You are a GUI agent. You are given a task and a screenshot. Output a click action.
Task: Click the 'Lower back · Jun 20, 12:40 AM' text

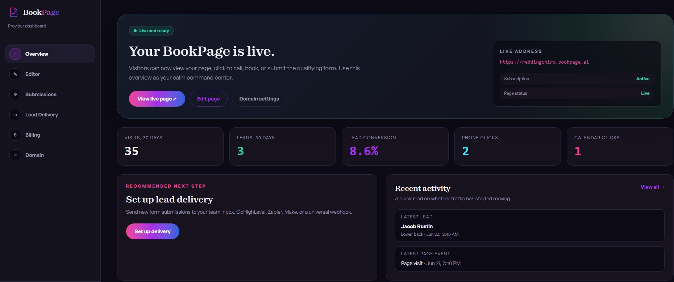(430, 234)
